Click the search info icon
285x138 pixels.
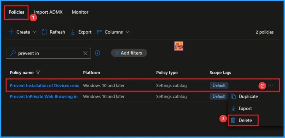pos(98,53)
